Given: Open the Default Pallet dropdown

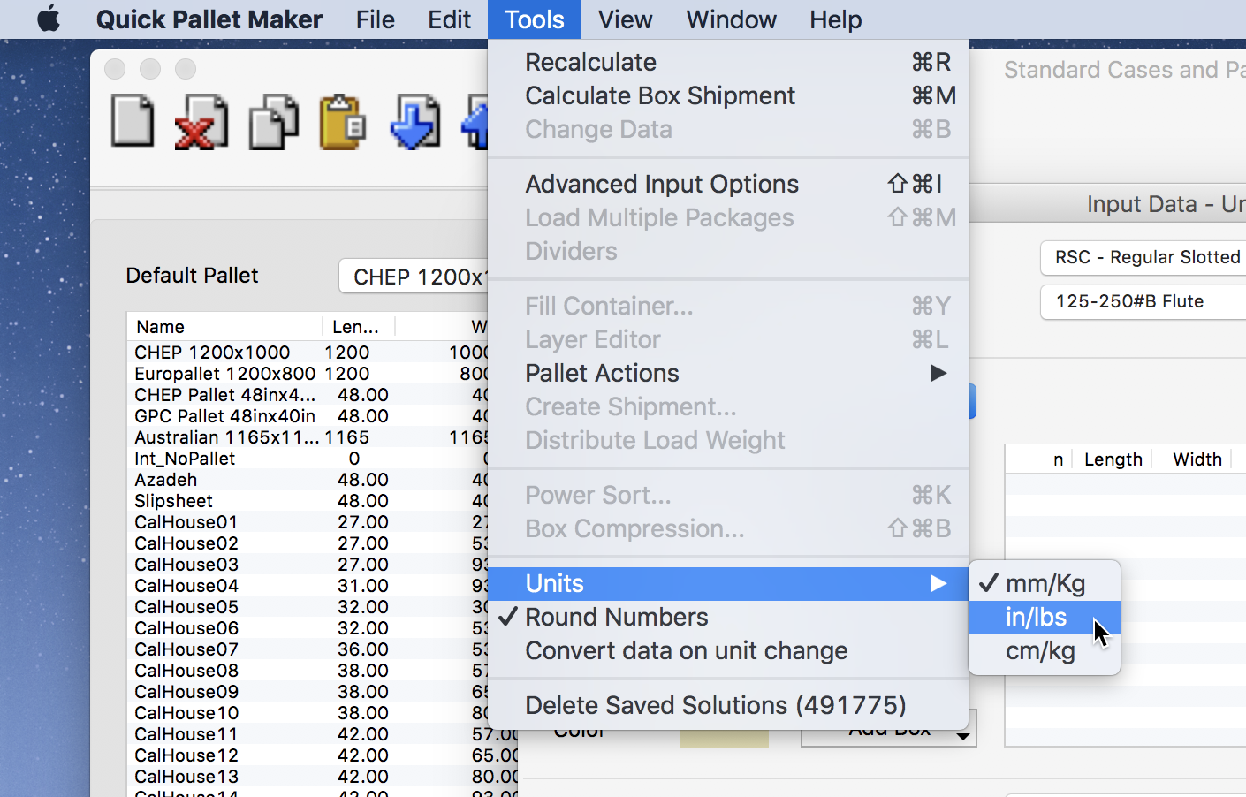Looking at the screenshot, I should [414, 277].
